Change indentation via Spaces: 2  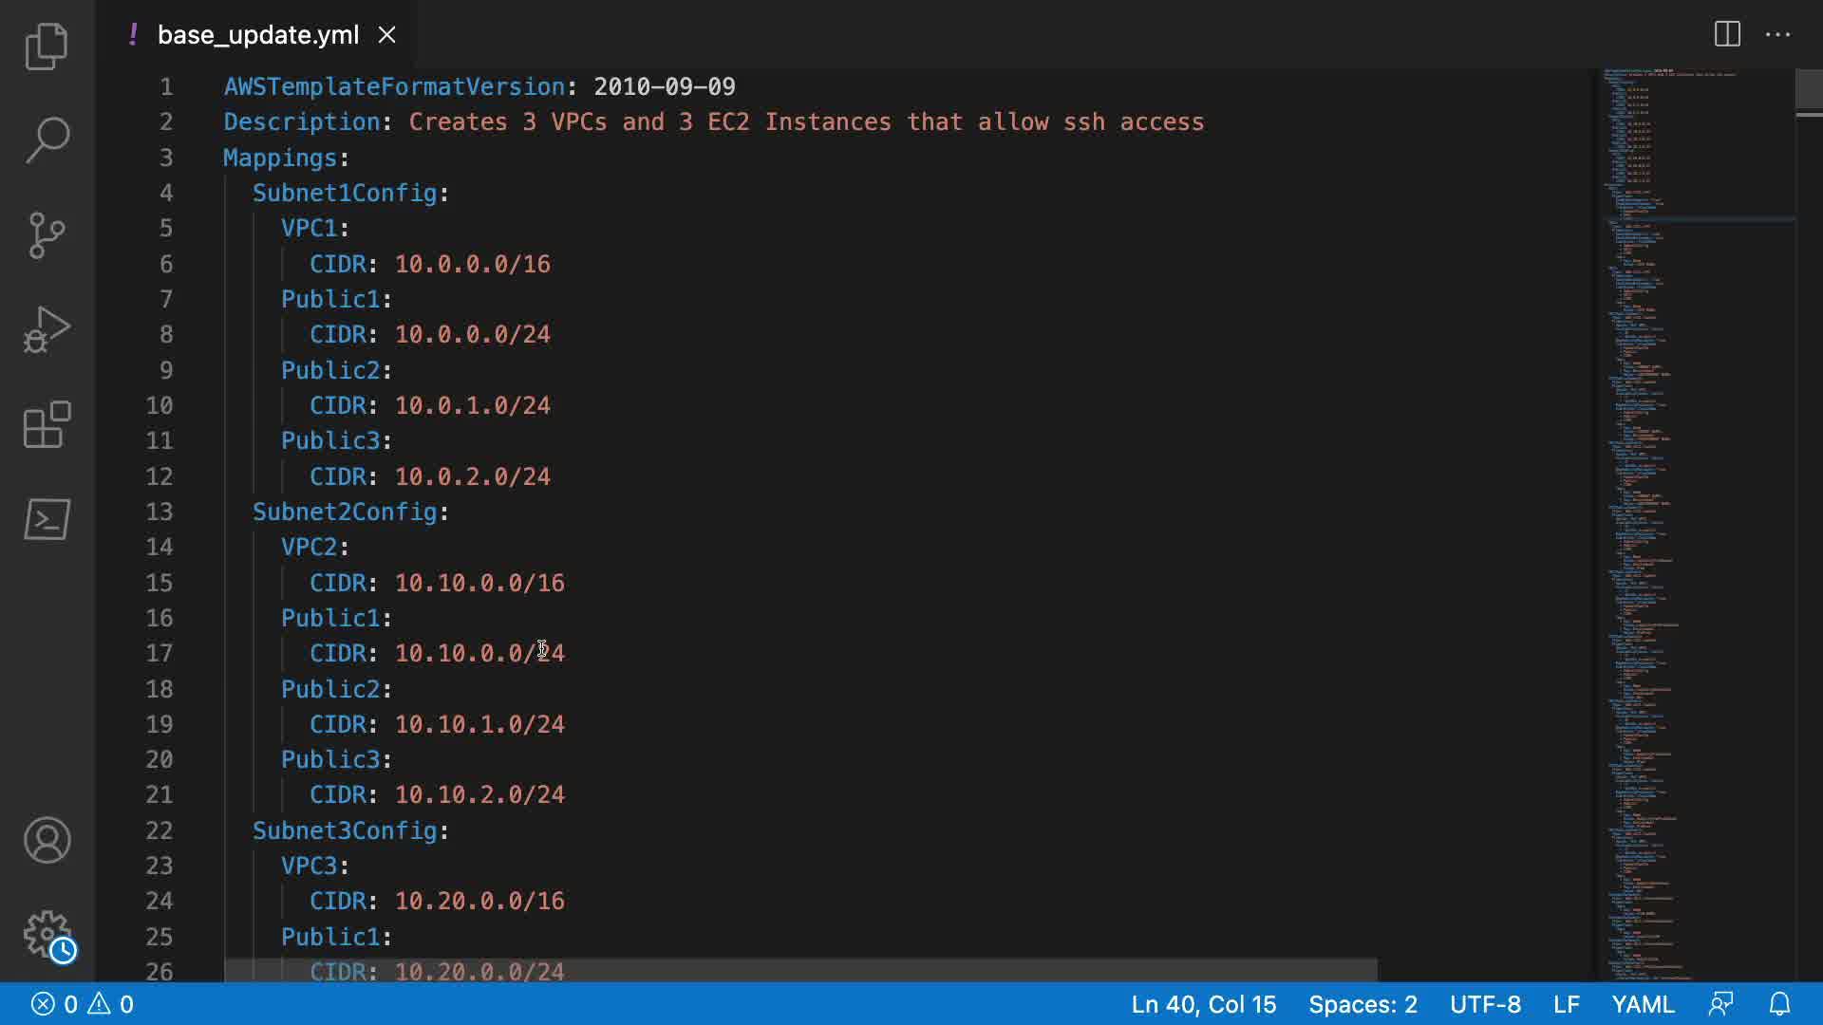click(1363, 1004)
